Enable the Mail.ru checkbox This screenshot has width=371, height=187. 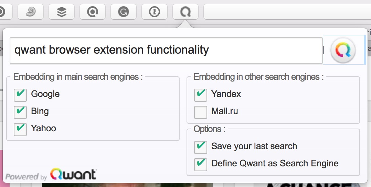coord(200,112)
